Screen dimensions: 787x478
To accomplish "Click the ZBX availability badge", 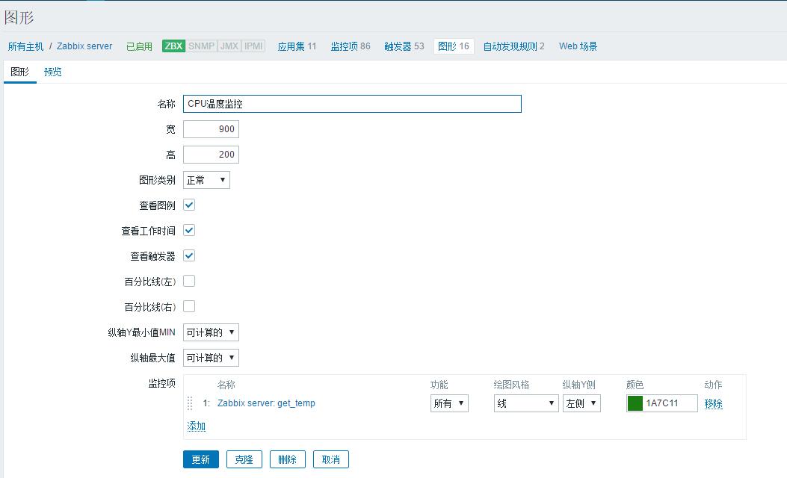I will (x=173, y=46).
